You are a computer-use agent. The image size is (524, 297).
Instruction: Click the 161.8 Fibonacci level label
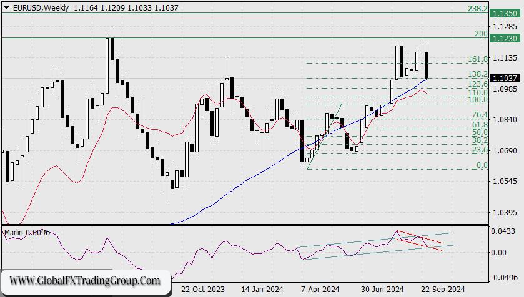pos(478,59)
